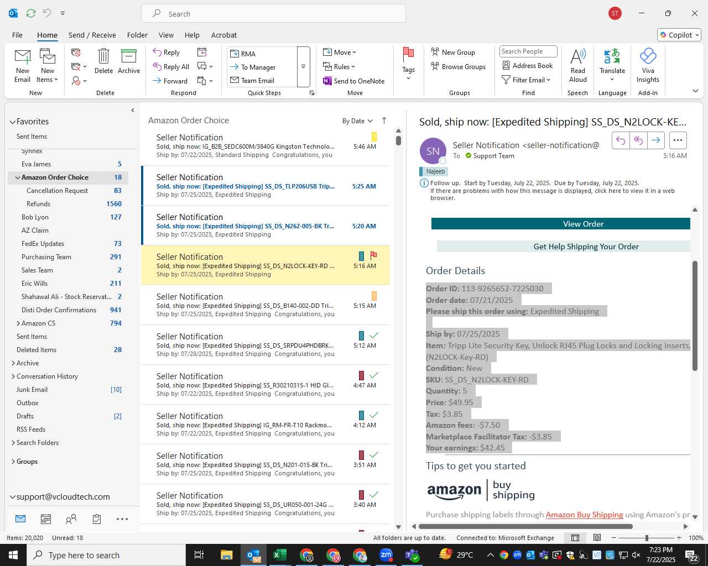708x566 pixels.
Task: Open the Address Book
Action: tap(528, 66)
